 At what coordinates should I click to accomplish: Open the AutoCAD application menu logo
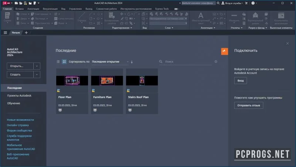[x=6, y=3]
